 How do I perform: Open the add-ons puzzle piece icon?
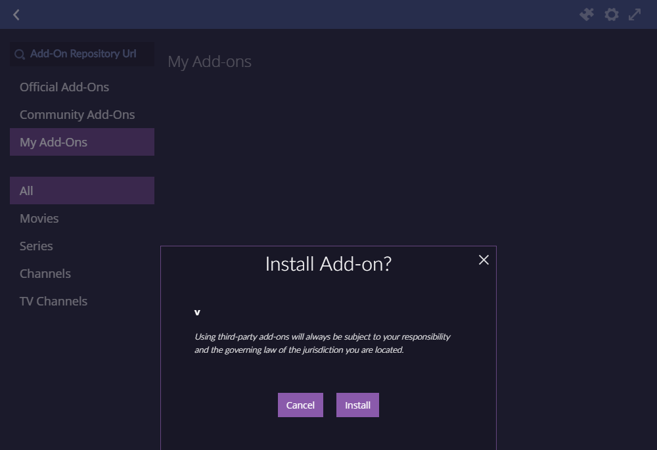(x=587, y=14)
